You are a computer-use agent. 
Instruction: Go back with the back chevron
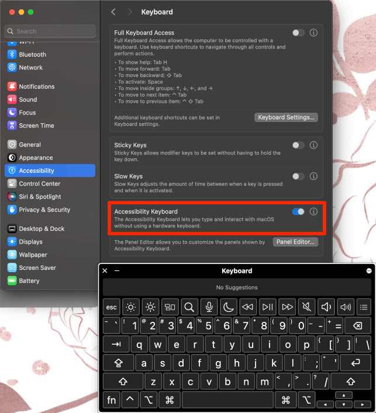[x=113, y=12]
